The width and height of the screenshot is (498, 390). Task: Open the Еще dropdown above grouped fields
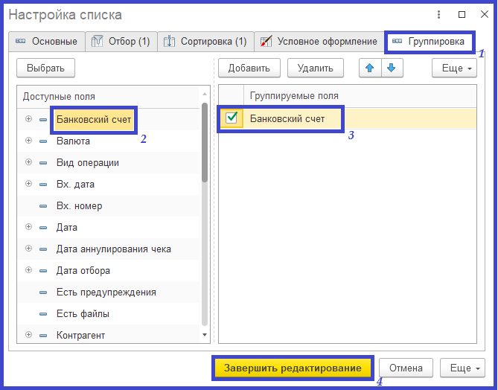pos(454,68)
